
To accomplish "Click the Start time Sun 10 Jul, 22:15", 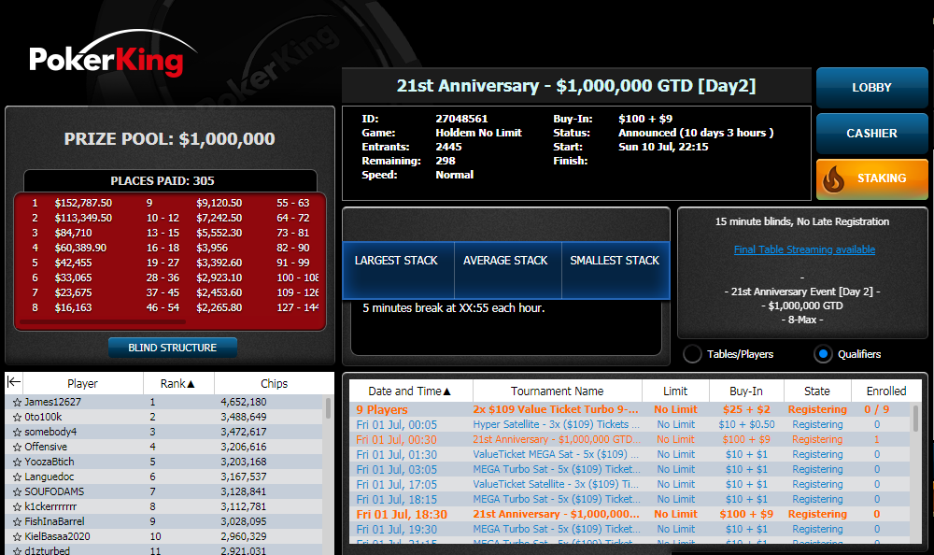I will (663, 147).
